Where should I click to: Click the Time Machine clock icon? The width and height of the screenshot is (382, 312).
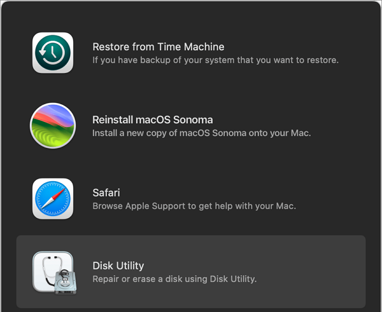53,53
